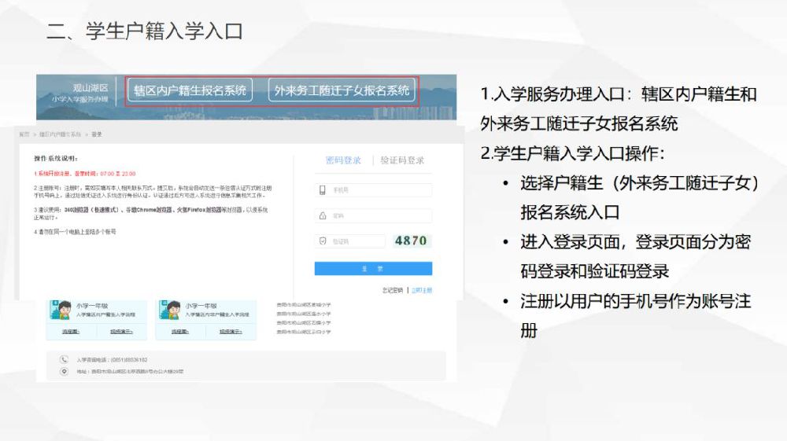Click the bullet 注册以用户的手机号作为账号注册
This screenshot has width=787, height=441.
[x=636, y=316]
